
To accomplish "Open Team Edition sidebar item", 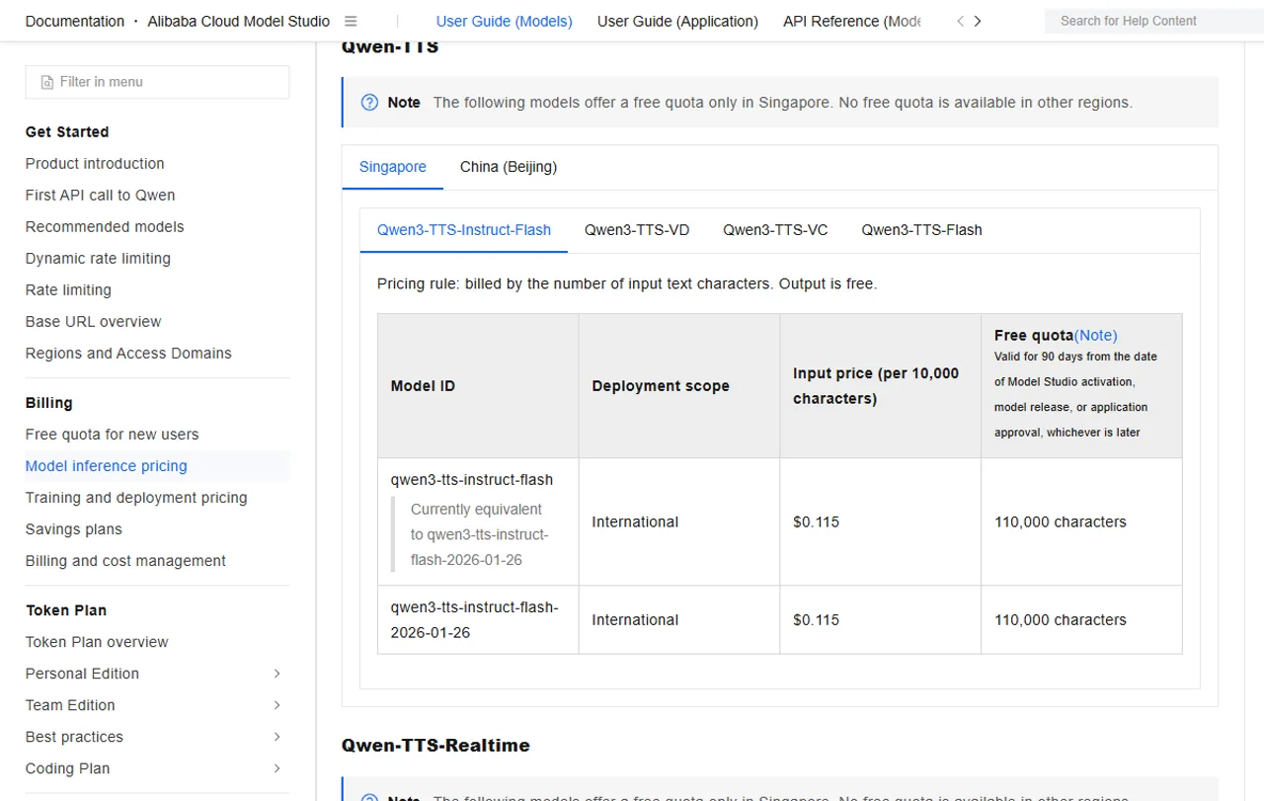I will [70, 705].
